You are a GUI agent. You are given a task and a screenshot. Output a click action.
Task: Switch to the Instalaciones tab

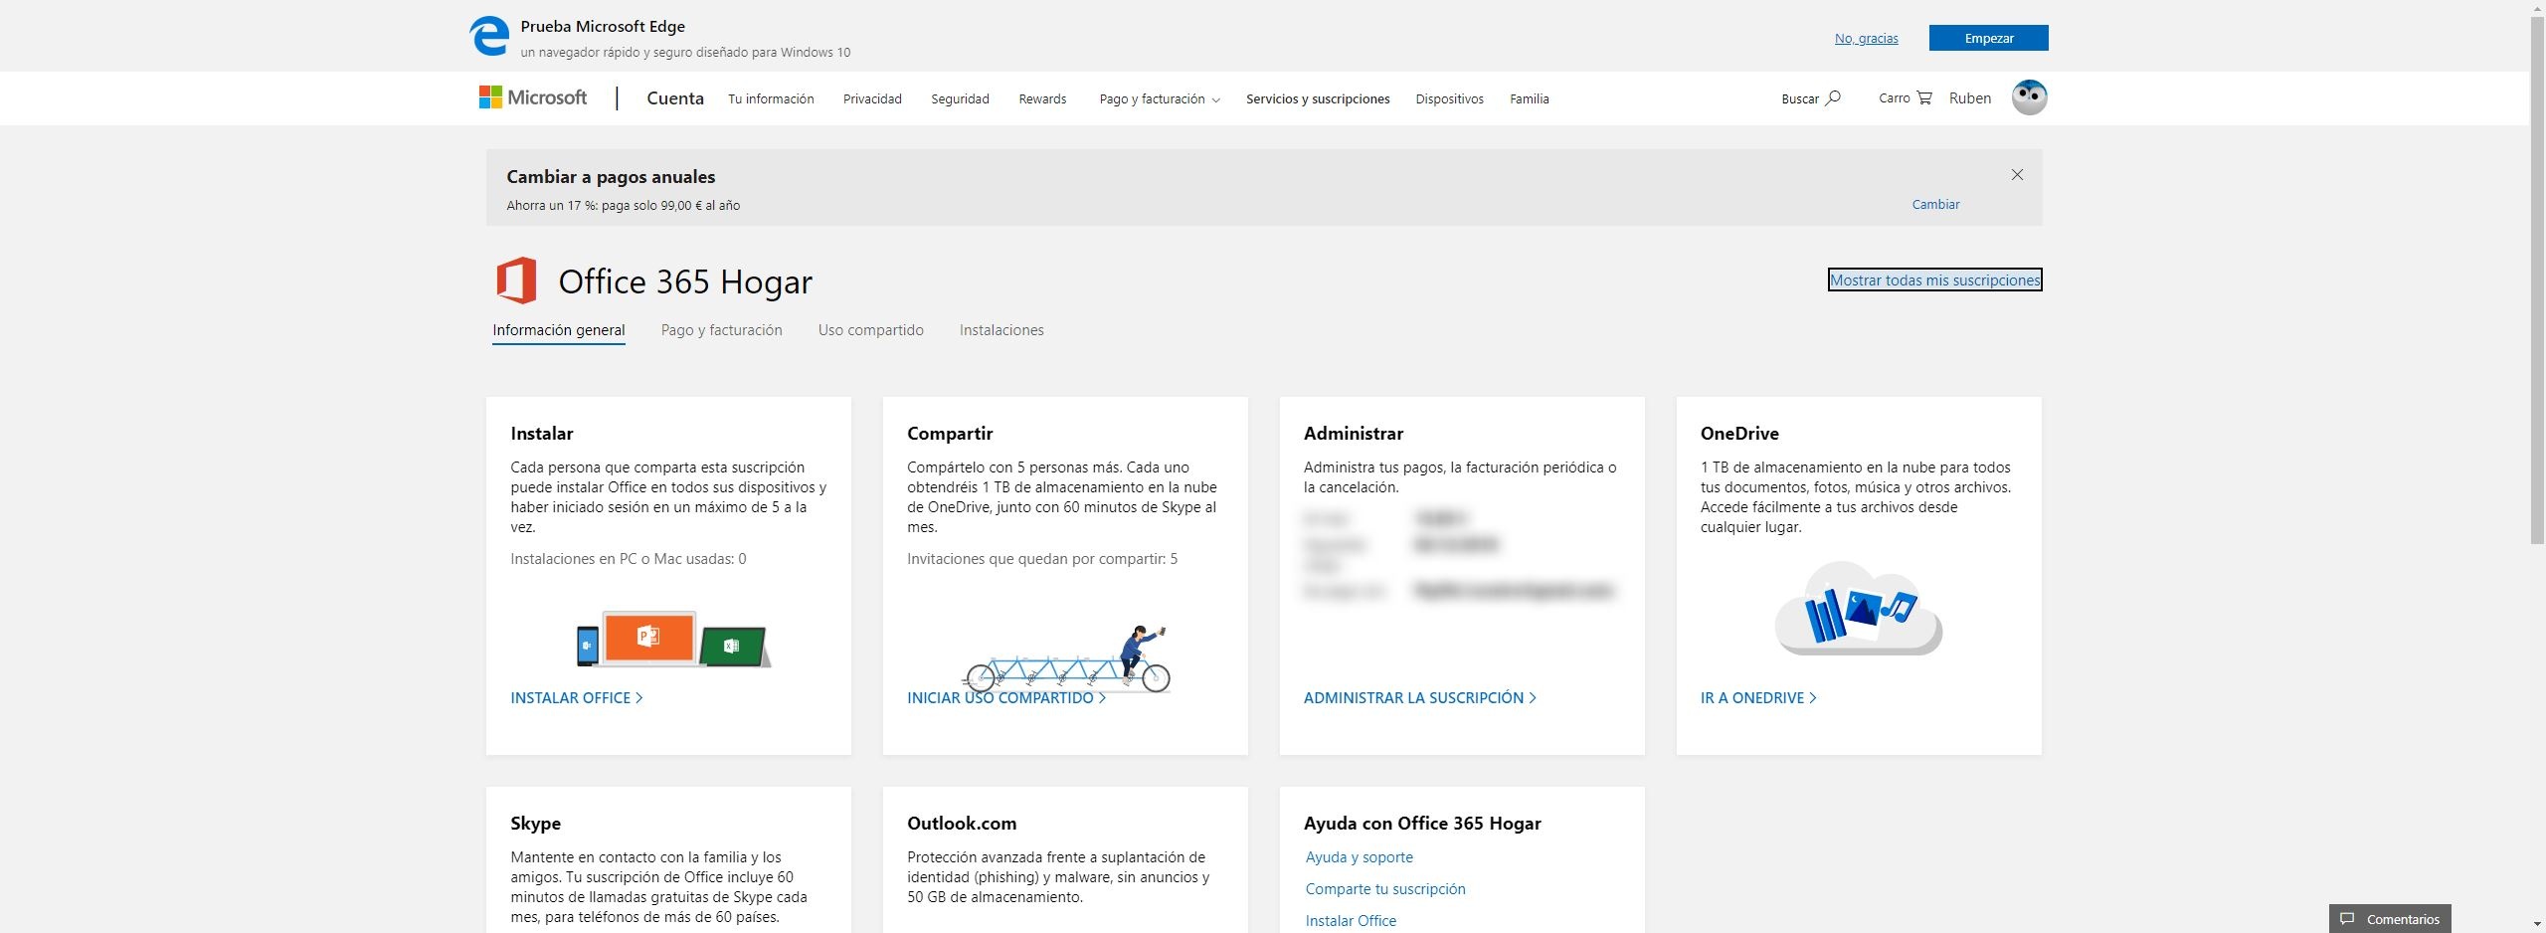click(1001, 330)
